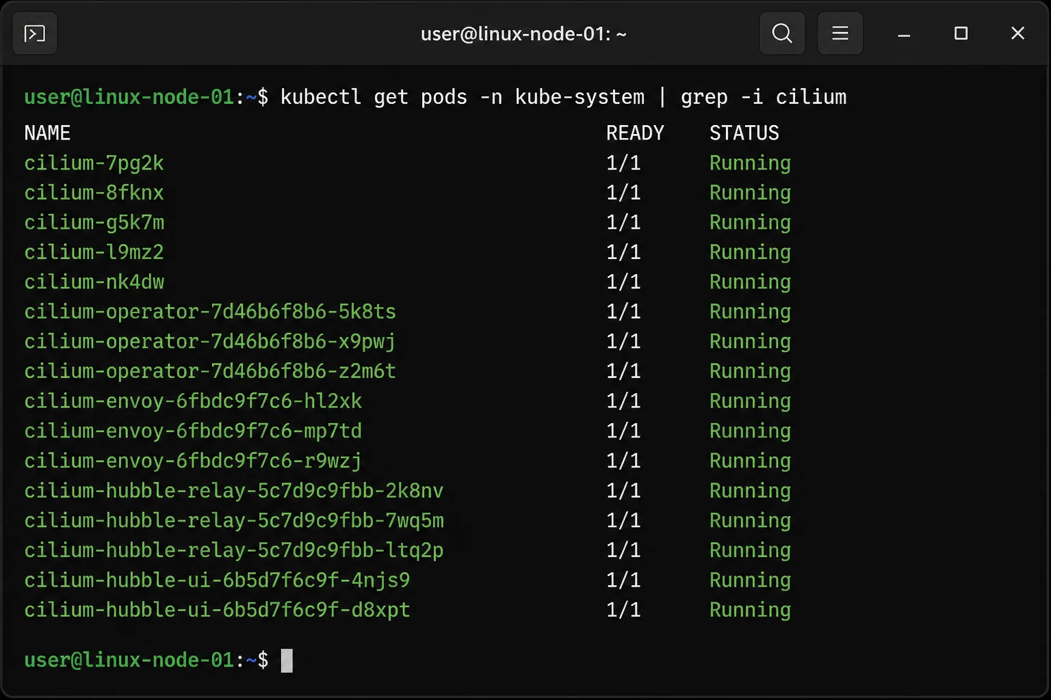Screen dimensions: 1051x700
Task: Select pod cilium-hubble-relay-5c7d9c9fbb-2k8nv
Action: [234, 491]
